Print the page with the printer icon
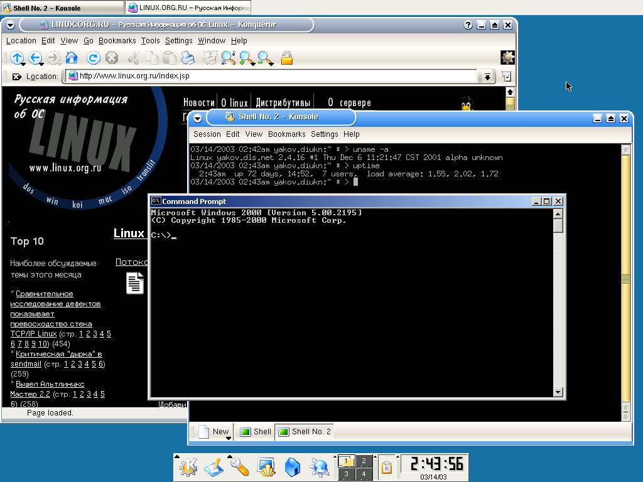The width and height of the screenshot is (643, 482). (188, 58)
